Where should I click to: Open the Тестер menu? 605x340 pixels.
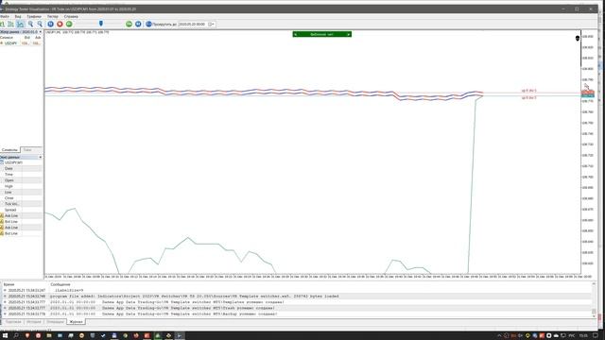point(53,17)
